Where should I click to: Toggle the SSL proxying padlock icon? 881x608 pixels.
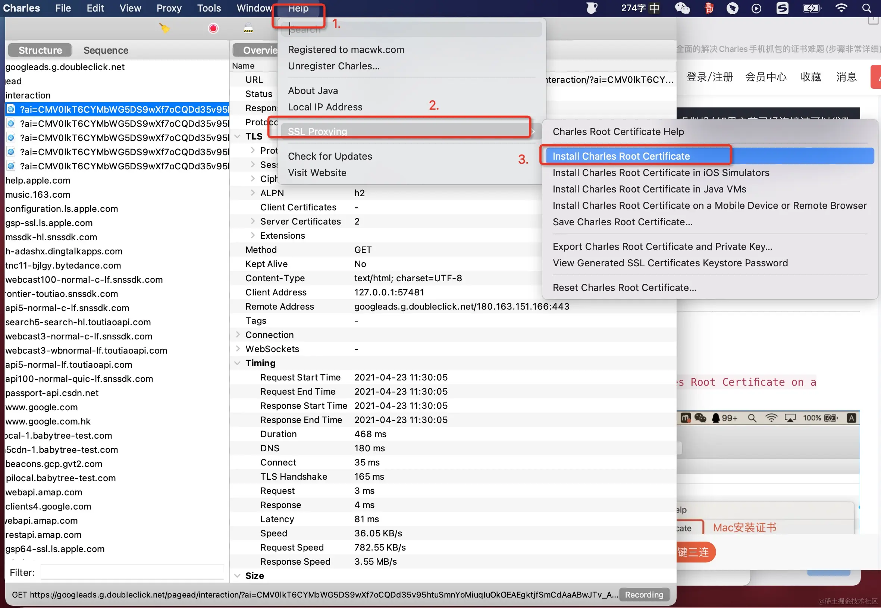[248, 28]
